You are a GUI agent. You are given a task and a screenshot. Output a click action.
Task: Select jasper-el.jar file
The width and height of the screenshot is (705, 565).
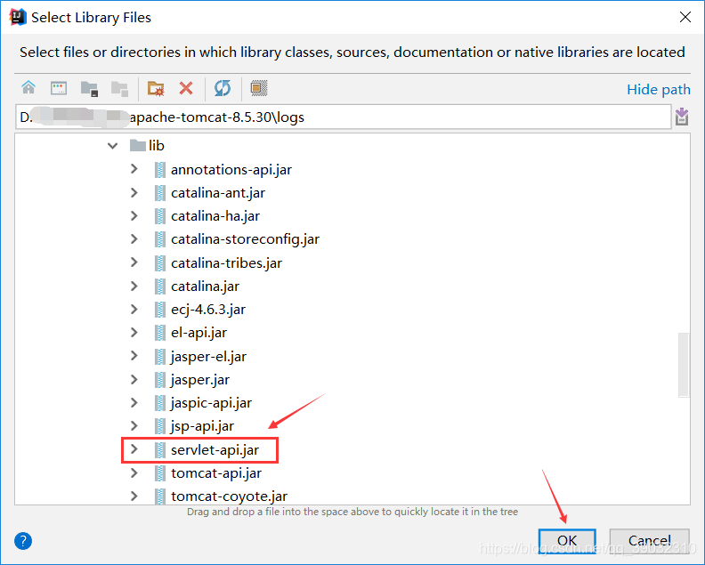coord(200,356)
